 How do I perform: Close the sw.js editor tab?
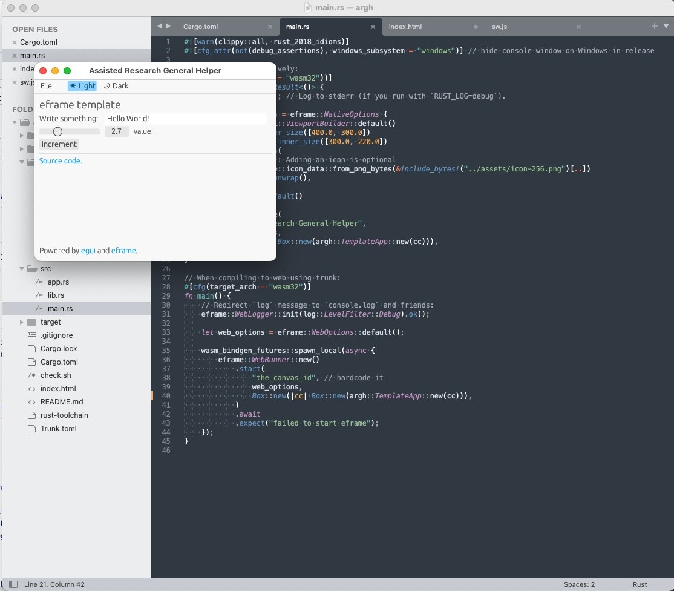point(578,27)
